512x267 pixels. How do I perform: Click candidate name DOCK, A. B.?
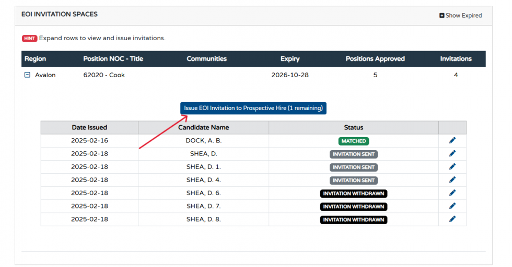(203, 140)
